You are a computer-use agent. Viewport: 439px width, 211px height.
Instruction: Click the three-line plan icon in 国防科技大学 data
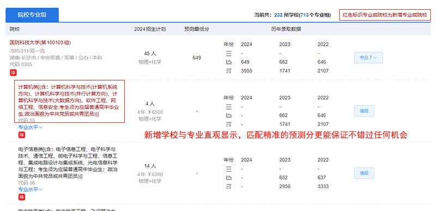tap(229, 53)
